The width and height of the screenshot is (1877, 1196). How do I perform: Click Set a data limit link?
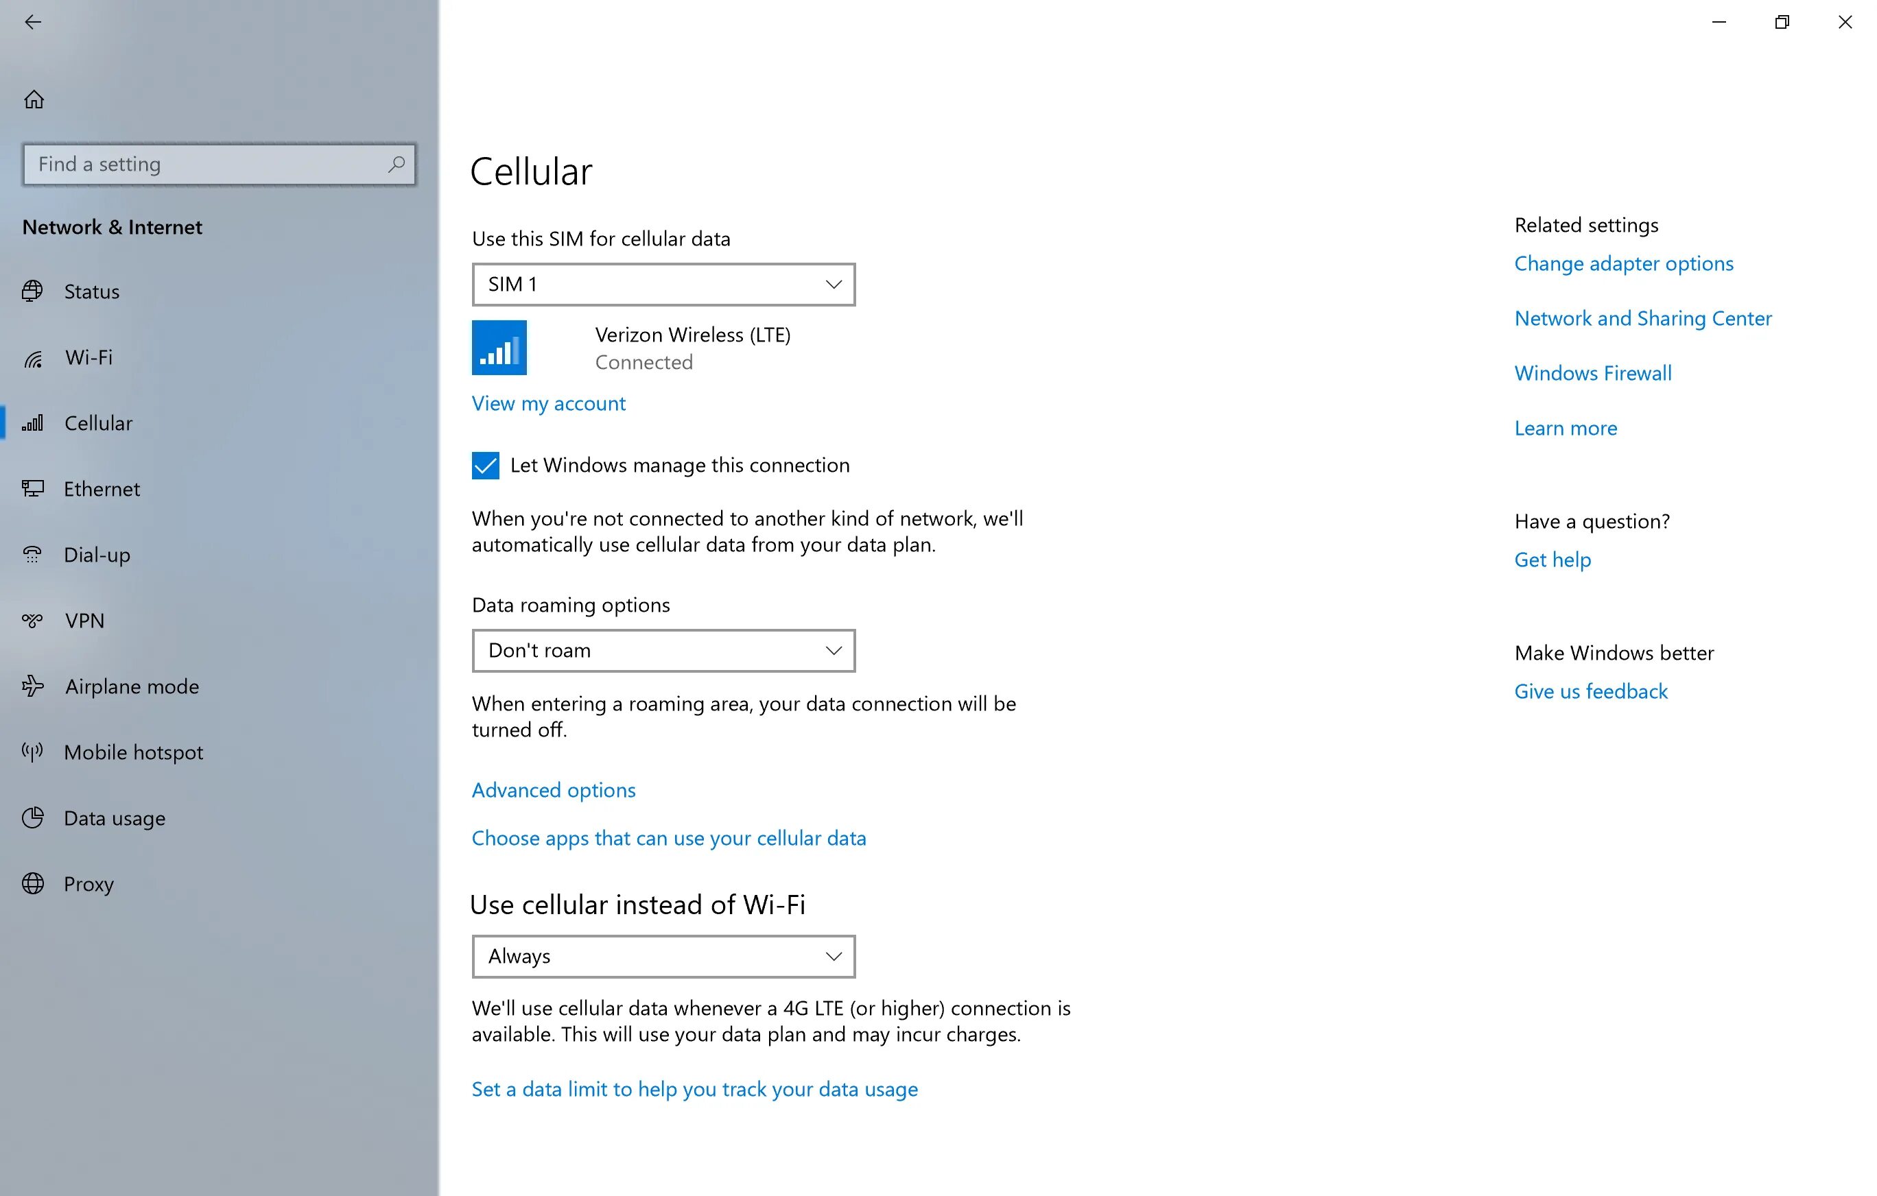694,1089
